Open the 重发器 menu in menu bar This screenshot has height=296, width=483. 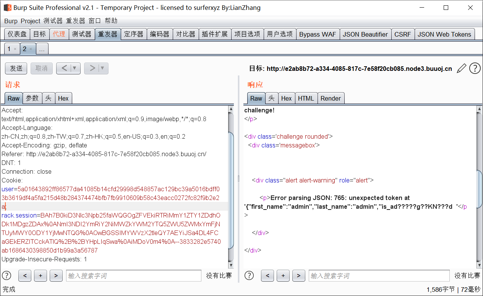[x=76, y=21]
